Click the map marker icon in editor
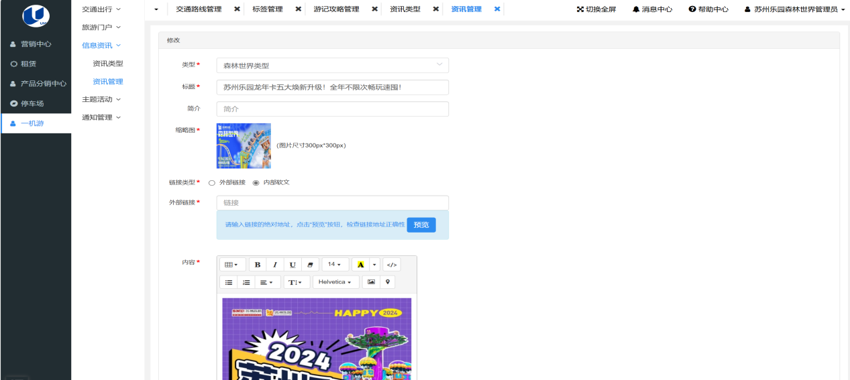The height and width of the screenshot is (380, 850). click(388, 282)
